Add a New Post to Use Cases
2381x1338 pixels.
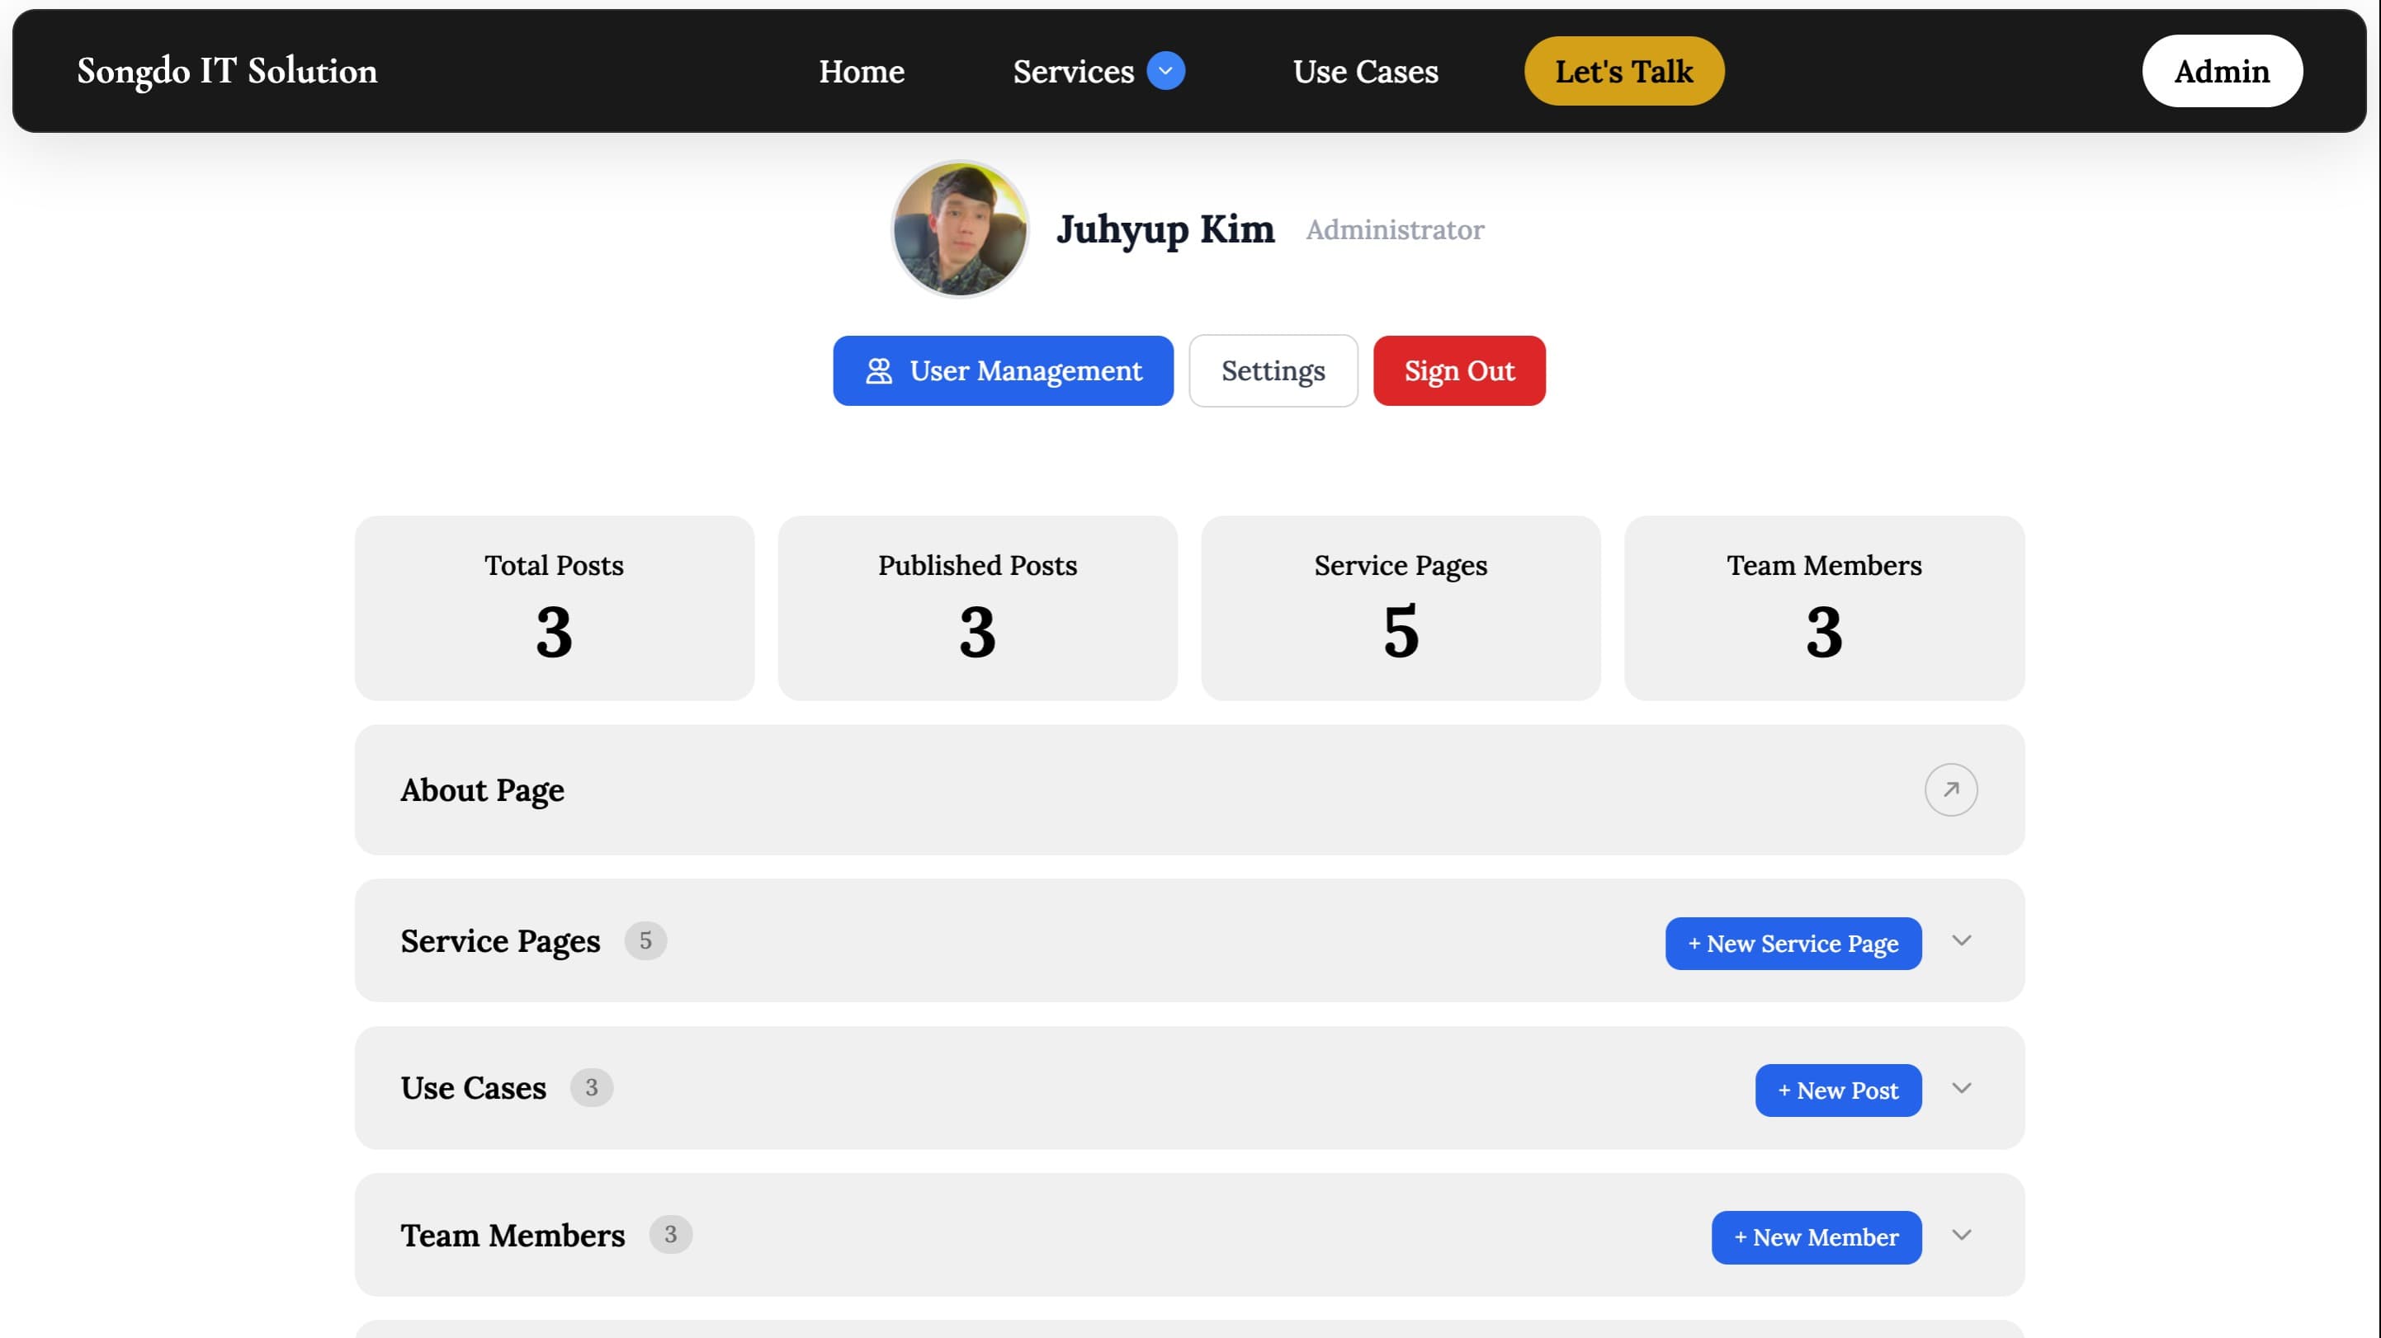(x=1837, y=1091)
